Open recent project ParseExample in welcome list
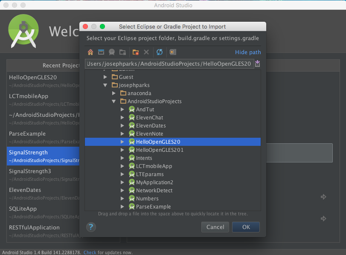Image resolution: width=346 pixels, height=255 pixels. [x=43, y=137]
